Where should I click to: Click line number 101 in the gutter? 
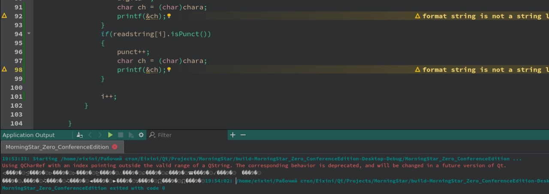coord(16,97)
